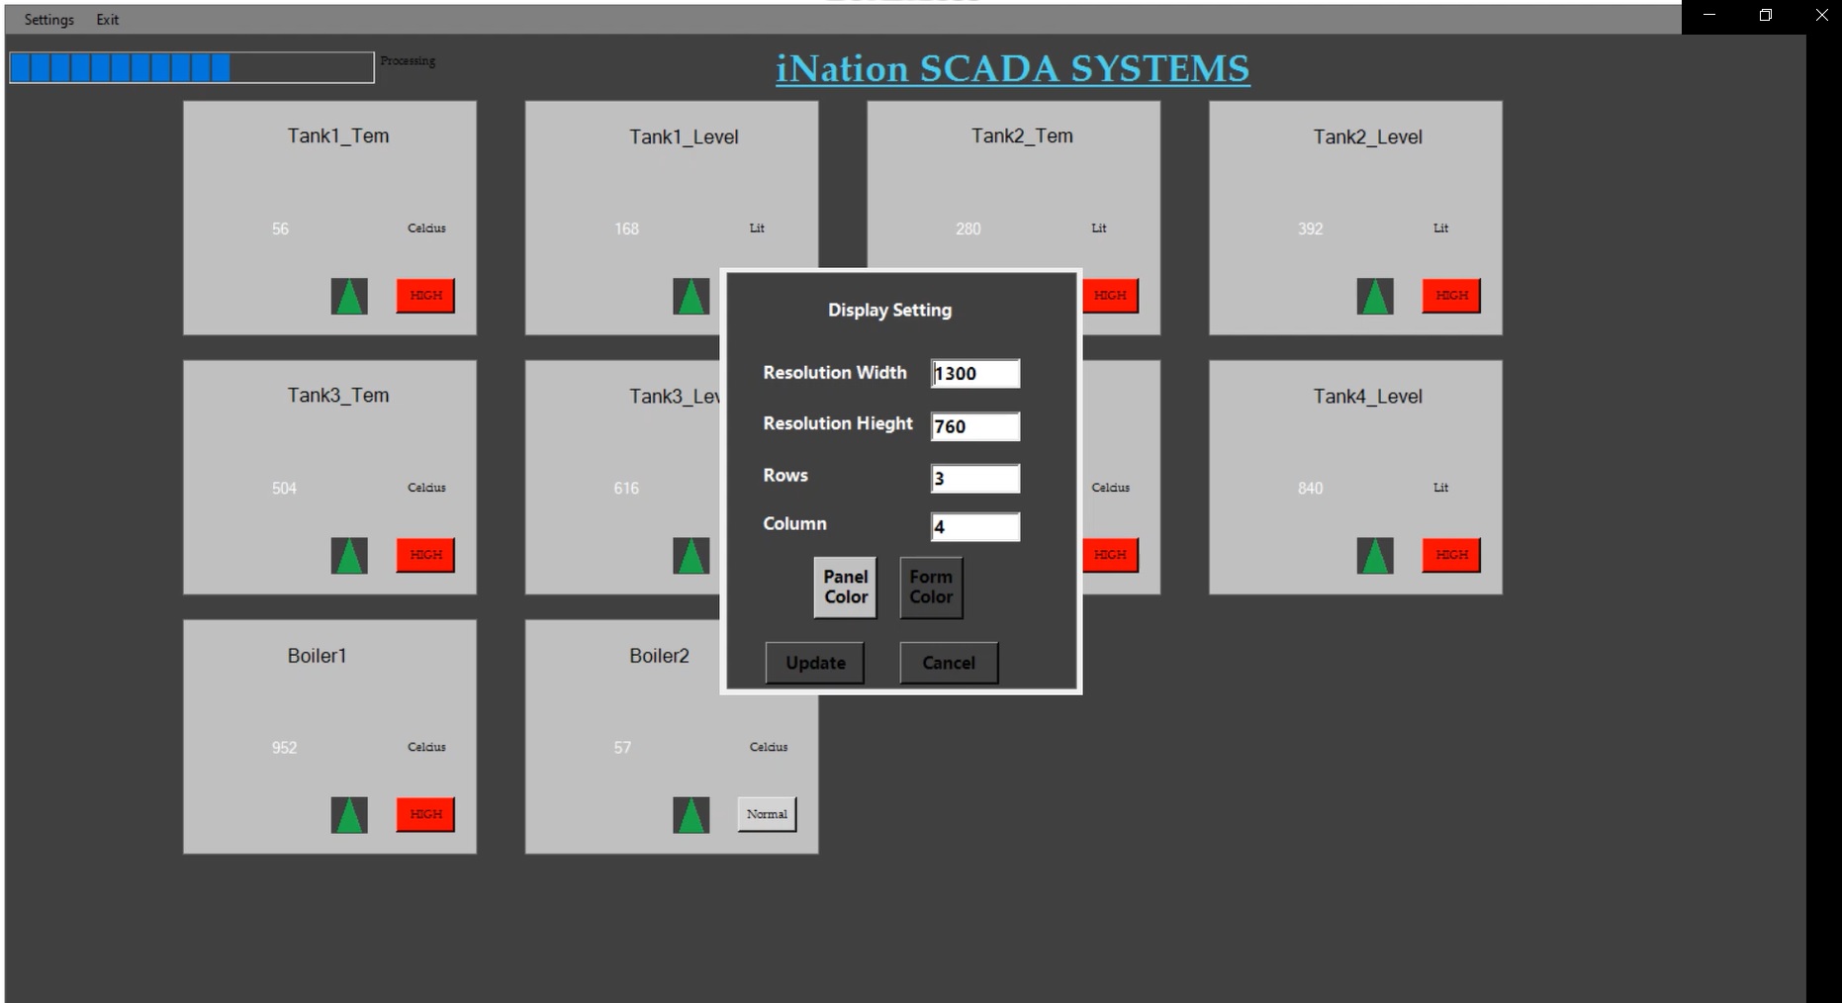The height and width of the screenshot is (1003, 1842).
Task: Click the green triangle in Tank3_Tem panel
Action: tap(349, 555)
